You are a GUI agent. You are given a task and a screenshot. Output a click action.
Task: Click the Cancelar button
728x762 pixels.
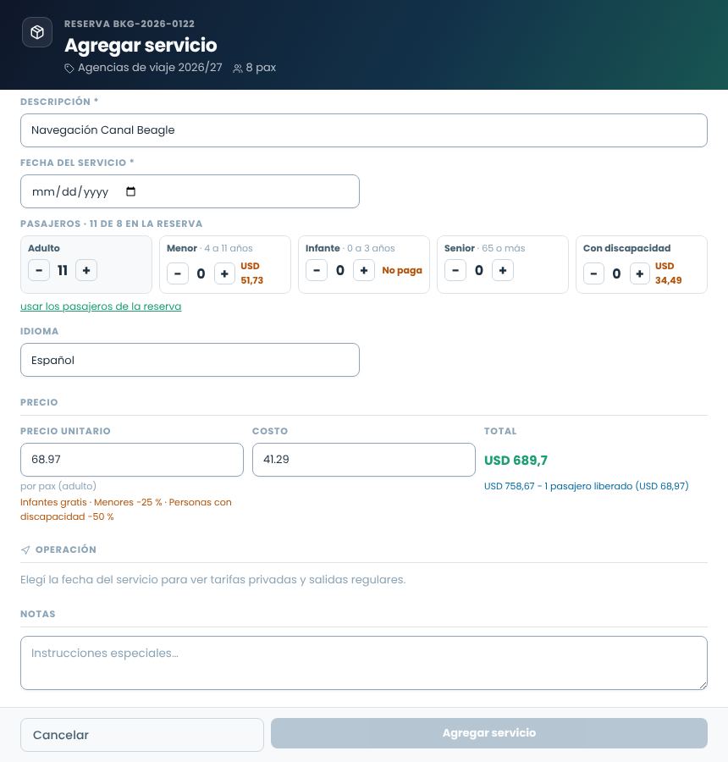pos(142,735)
